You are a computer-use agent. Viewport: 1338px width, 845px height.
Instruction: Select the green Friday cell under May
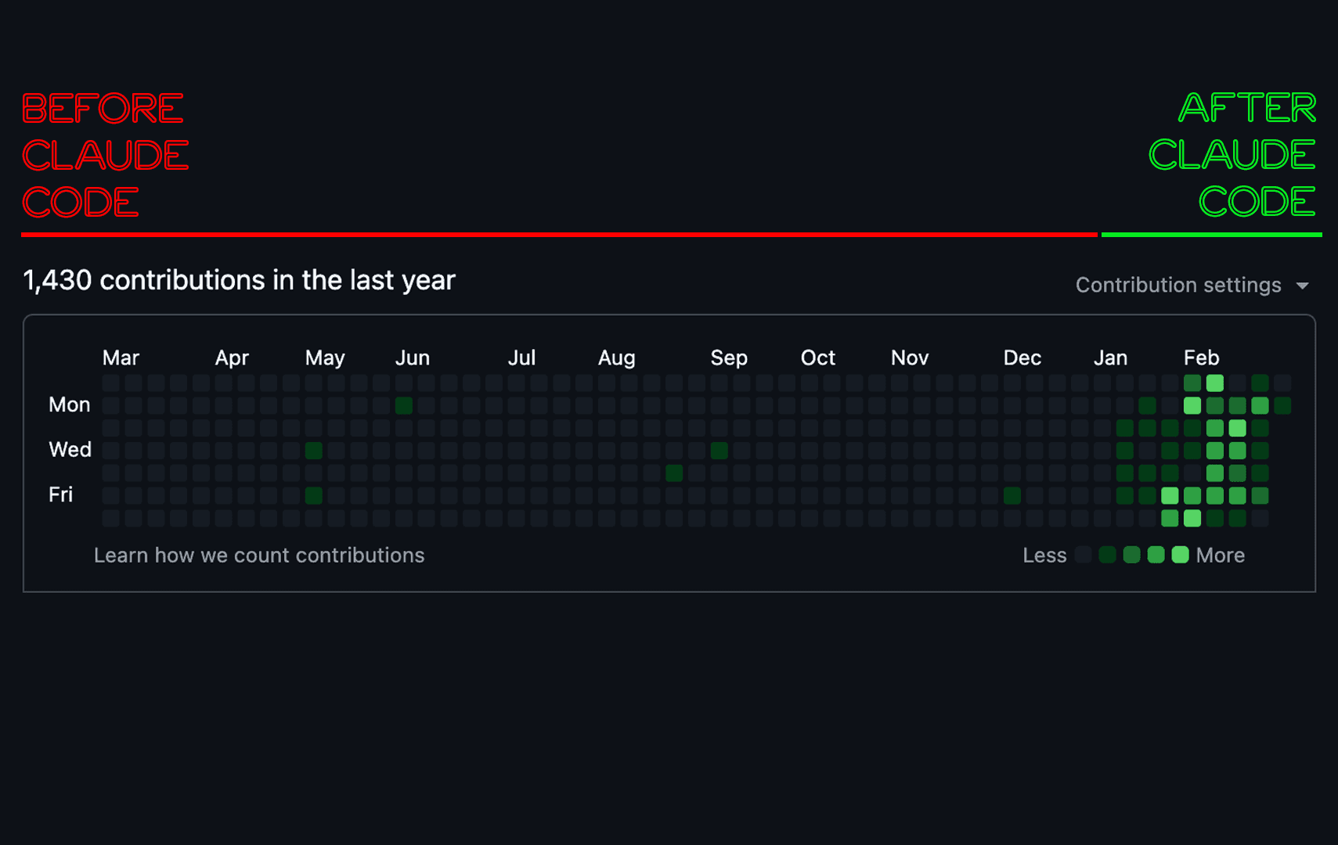pyautogui.click(x=314, y=495)
